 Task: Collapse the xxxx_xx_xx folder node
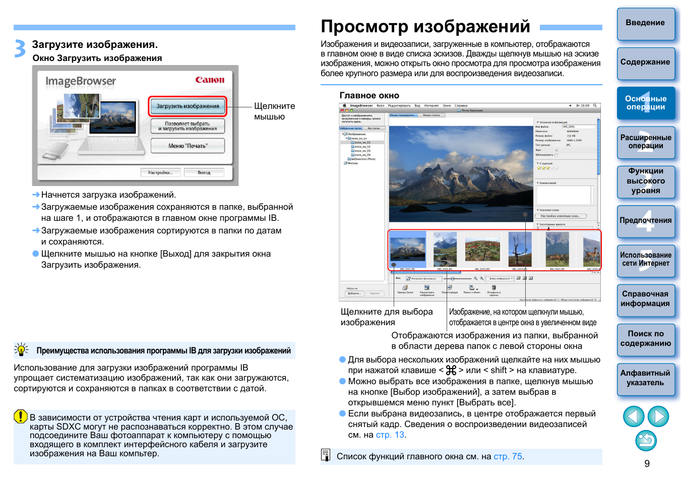[x=347, y=138]
